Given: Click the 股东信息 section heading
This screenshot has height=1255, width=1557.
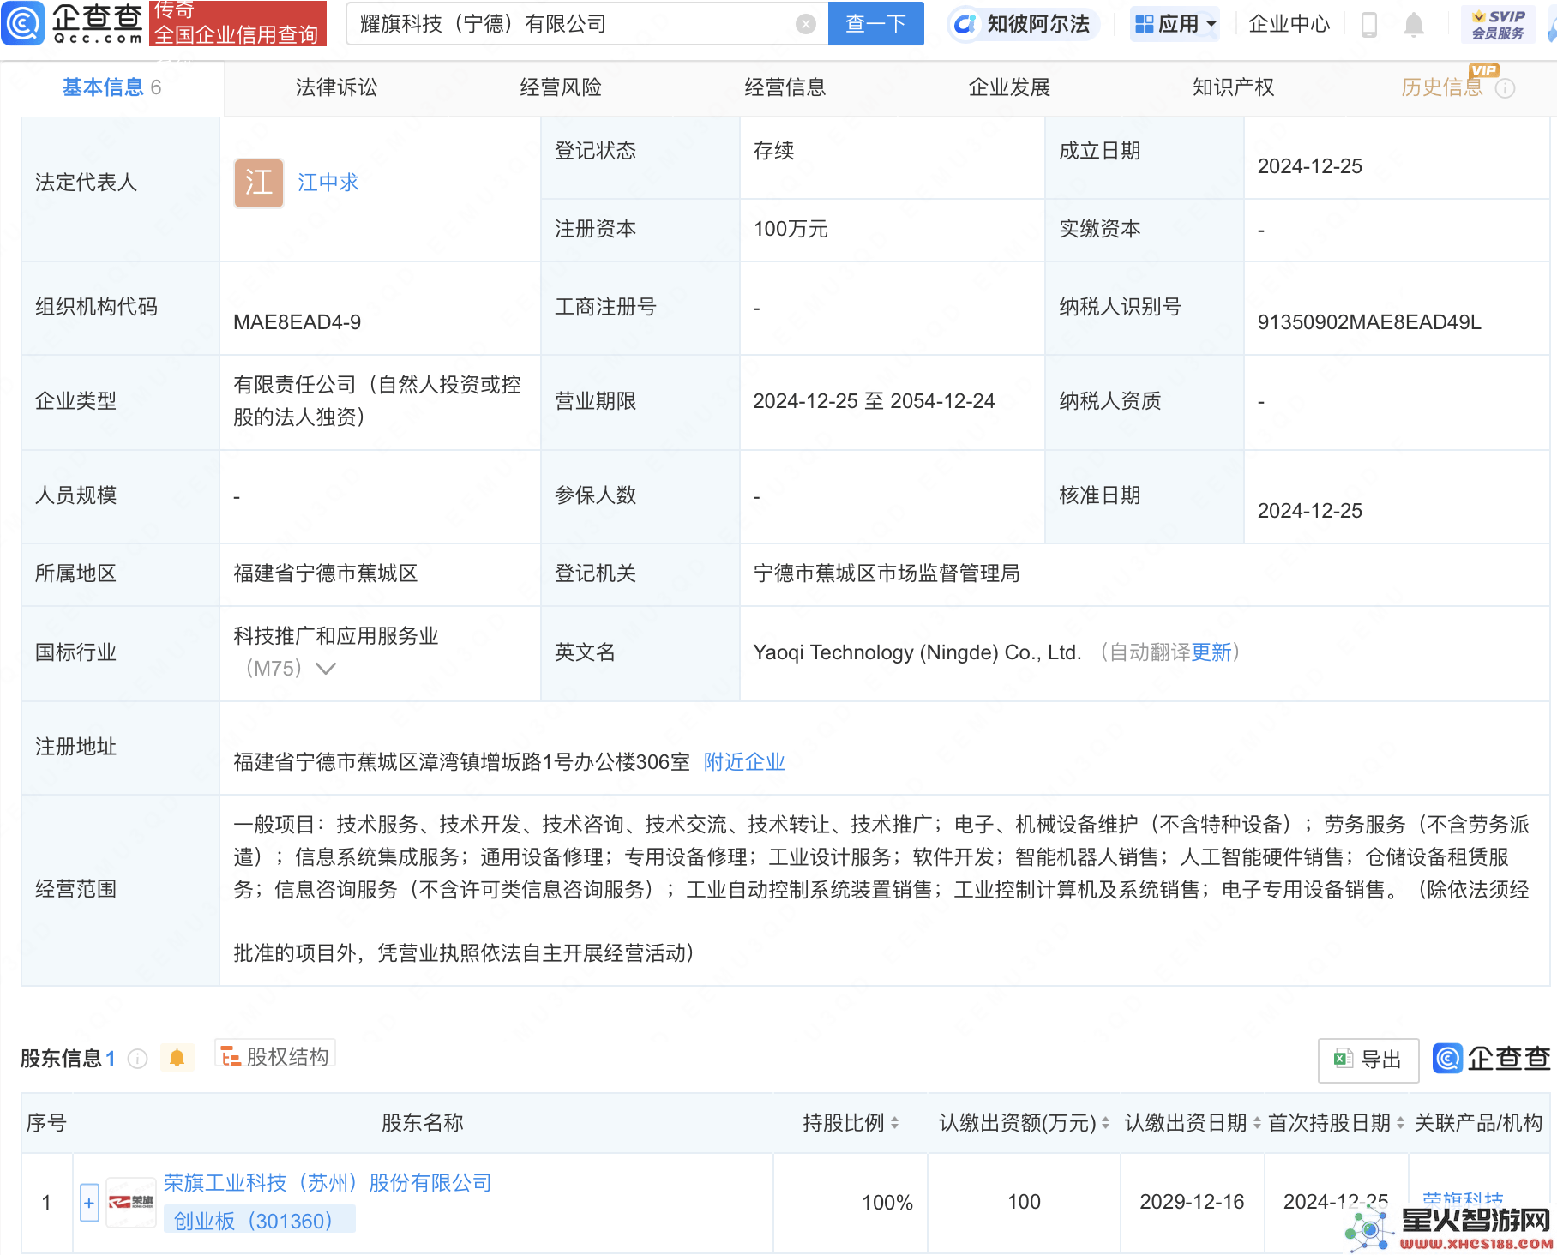Looking at the screenshot, I should click(x=61, y=1059).
